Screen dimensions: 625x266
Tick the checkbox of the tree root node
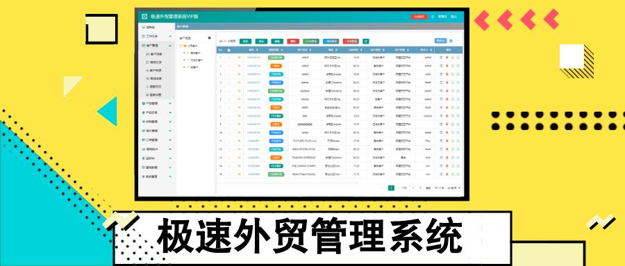pos(181,45)
